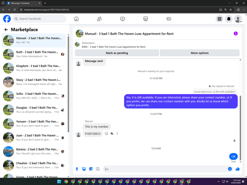Viewport: 247px width, 185px height.
Task: Open Yunuen conversation in list
Action: 34,124
